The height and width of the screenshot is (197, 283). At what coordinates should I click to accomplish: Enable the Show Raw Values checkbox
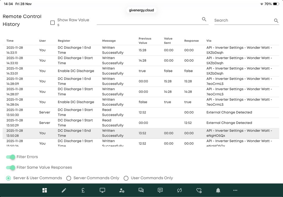(x=53, y=23)
